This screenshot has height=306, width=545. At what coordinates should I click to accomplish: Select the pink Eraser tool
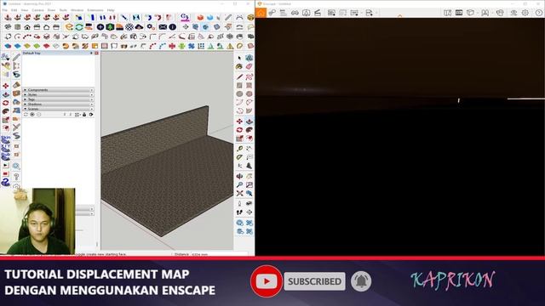tap(249, 66)
